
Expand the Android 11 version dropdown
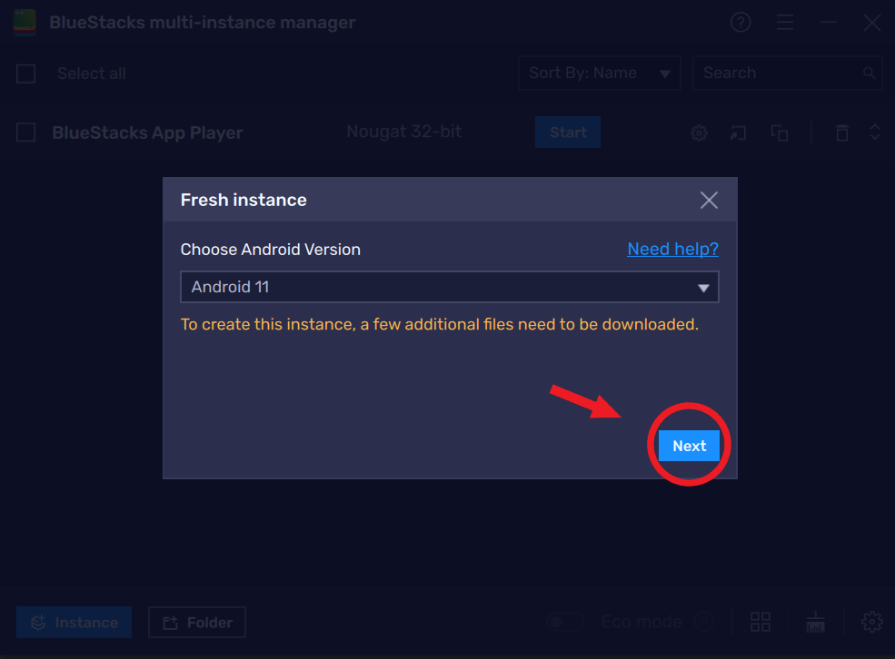pyautogui.click(x=449, y=287)
